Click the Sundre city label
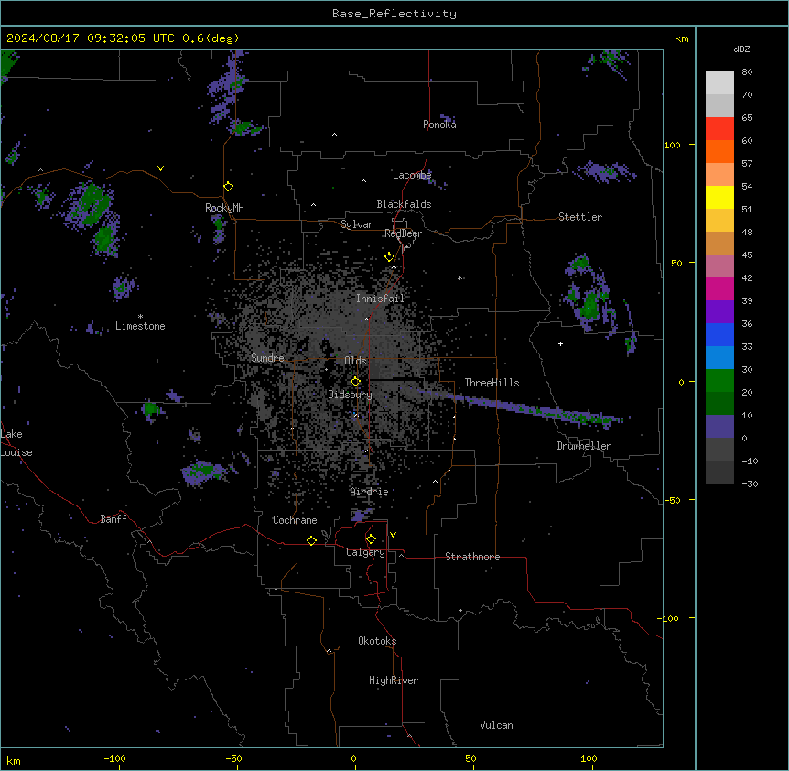 click(267, 358)
